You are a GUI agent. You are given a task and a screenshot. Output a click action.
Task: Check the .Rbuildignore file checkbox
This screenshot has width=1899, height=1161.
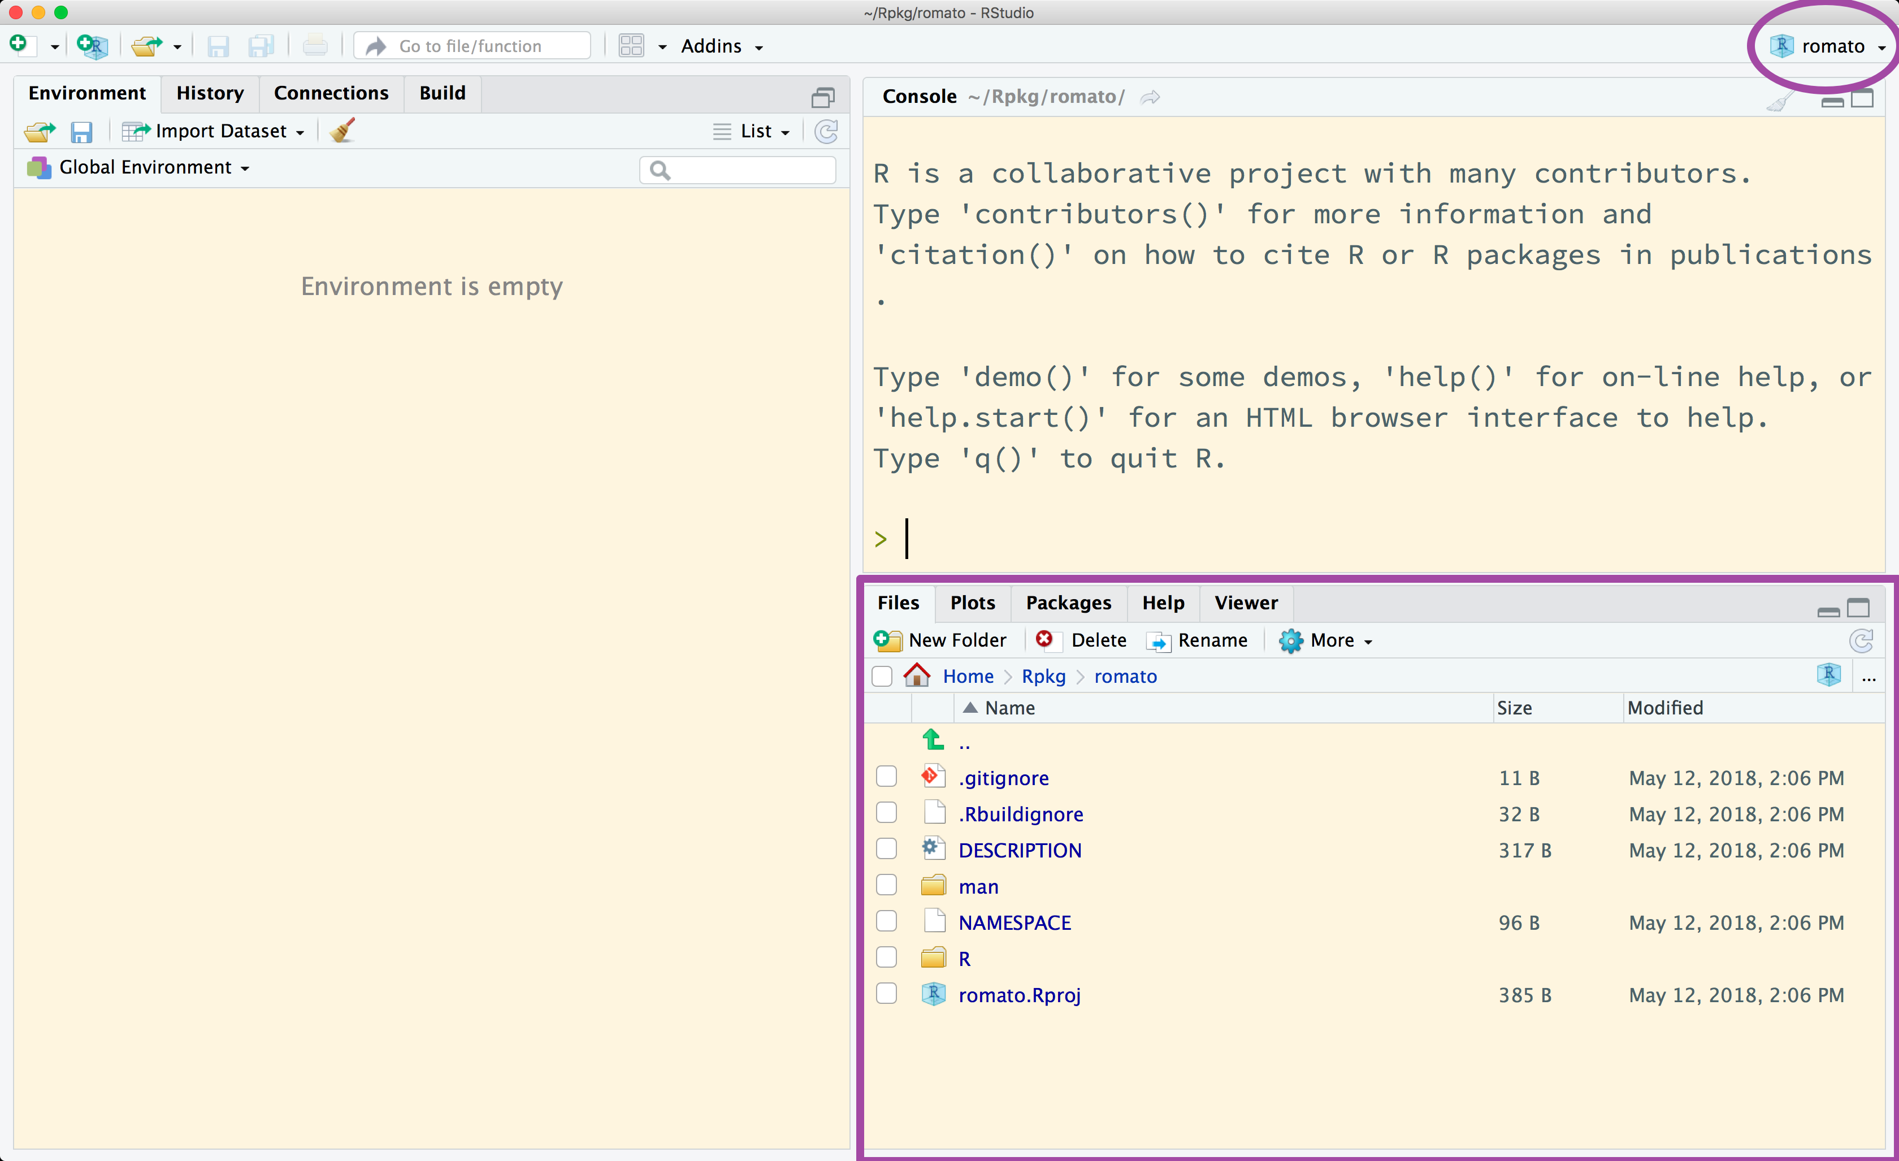(886, 813)
